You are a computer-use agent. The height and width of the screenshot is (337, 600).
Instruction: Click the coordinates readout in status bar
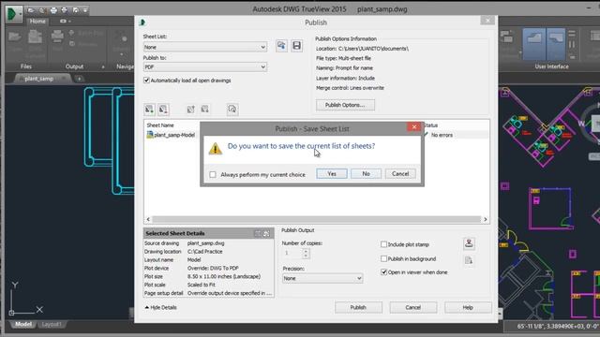tap(558, 327)
